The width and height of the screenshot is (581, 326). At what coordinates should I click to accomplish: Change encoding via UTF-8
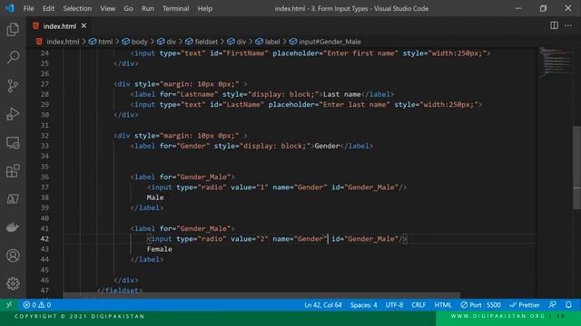(394, 305)
